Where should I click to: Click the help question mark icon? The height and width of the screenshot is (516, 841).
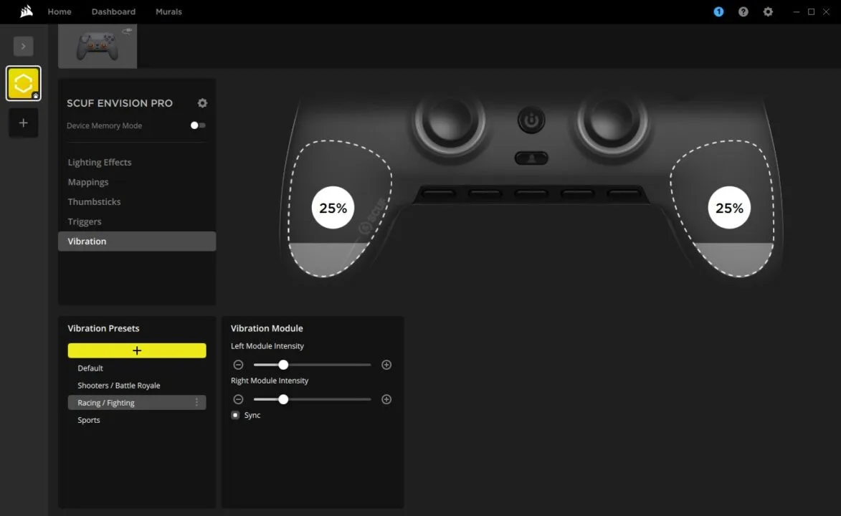click(x=743, y=11)
